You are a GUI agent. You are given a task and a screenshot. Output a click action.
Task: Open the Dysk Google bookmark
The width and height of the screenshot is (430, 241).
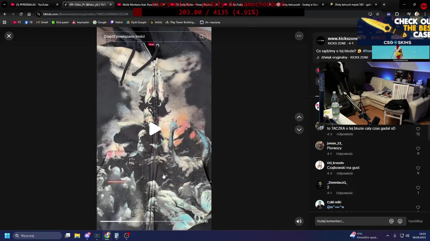pos(136,22)
